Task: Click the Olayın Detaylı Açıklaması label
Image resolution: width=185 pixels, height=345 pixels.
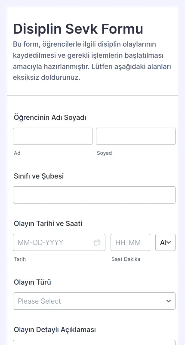Action: [x=55, y=329]
